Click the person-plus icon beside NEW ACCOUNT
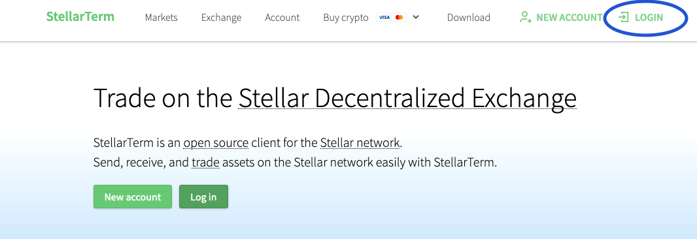 tap(526, 18)
